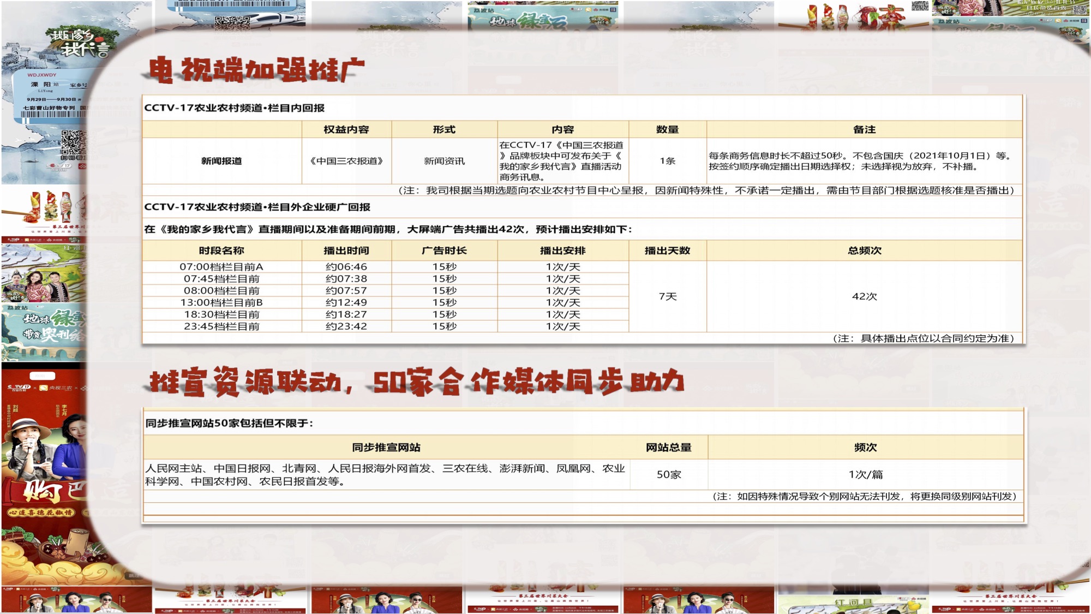1091x614 pixels.
Task: Click the 新闻资讯 table cell
Action: 444,161
